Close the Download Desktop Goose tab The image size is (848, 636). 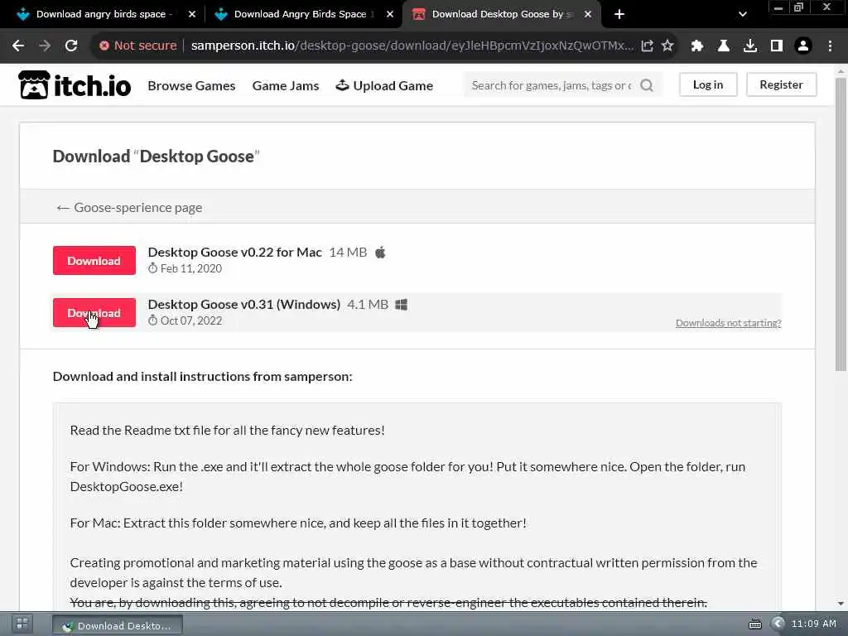(588, 15)
